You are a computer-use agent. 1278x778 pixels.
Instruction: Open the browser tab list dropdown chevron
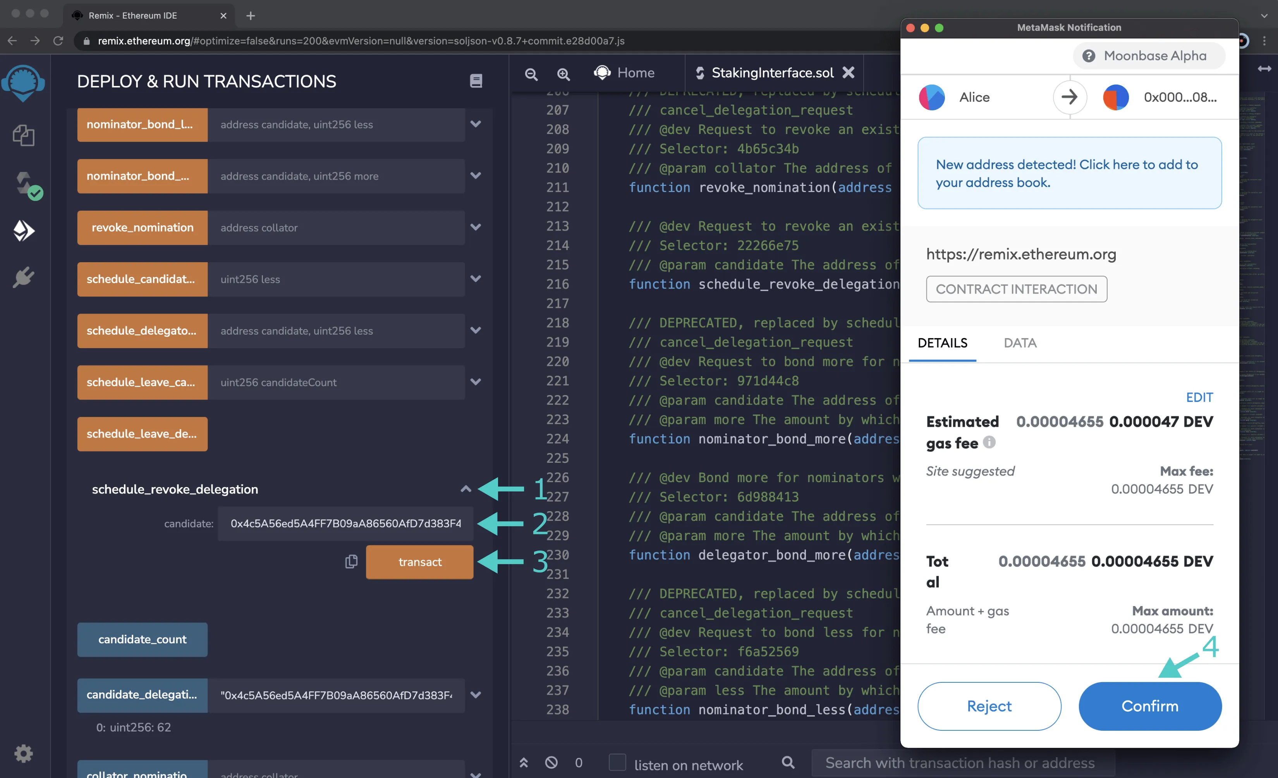click(x=1264, y=15)
